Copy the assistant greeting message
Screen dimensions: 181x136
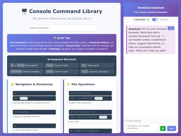(x=171, y=28)
